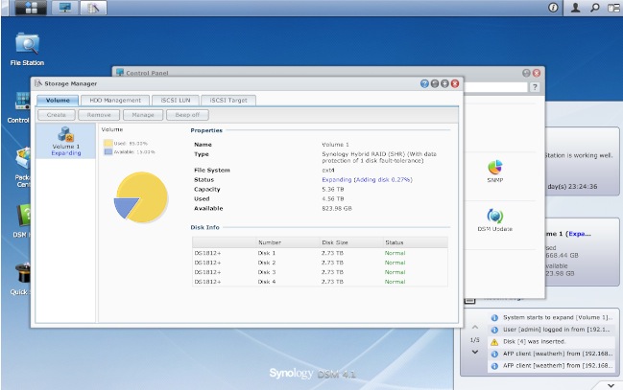Click the Control Panel search field
The height and width of the screenshot is (390, 623).
pos(496,87)
